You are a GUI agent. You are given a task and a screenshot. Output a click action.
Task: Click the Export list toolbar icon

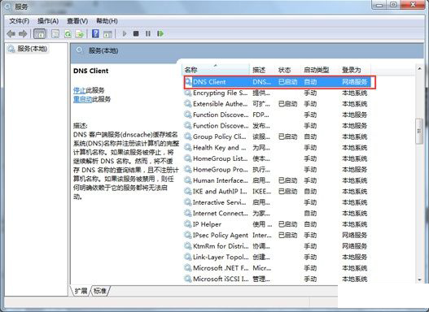pyautogui.click(x=80, y=34)
